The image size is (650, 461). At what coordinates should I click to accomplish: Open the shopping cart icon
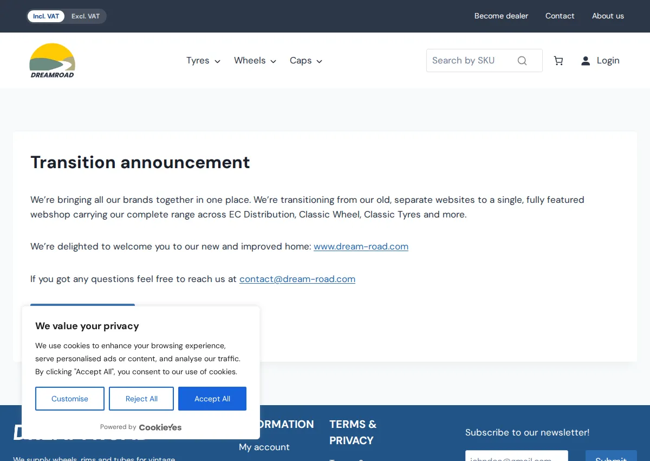click(x=558, y=61)
